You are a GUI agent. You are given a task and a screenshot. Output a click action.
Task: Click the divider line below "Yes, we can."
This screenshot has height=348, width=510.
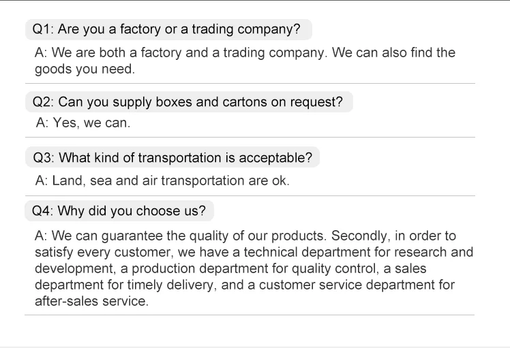pyautogui.click(x=250, y=138)
